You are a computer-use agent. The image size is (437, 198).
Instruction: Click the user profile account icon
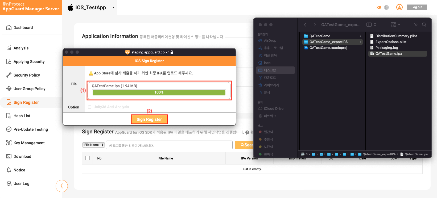(x=399, y=7)
